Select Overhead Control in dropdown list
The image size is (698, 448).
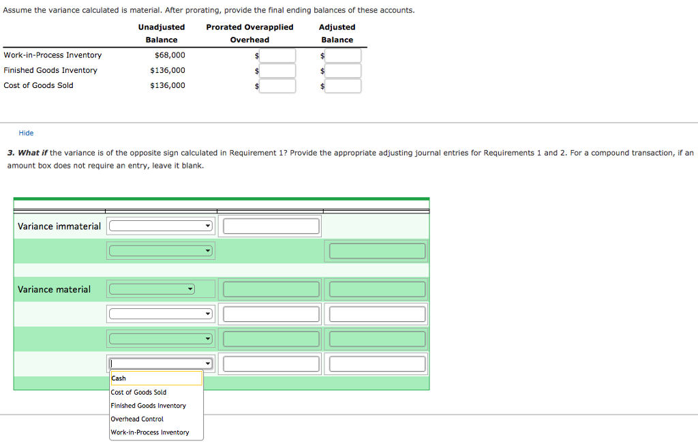click(x=137, y=419)
